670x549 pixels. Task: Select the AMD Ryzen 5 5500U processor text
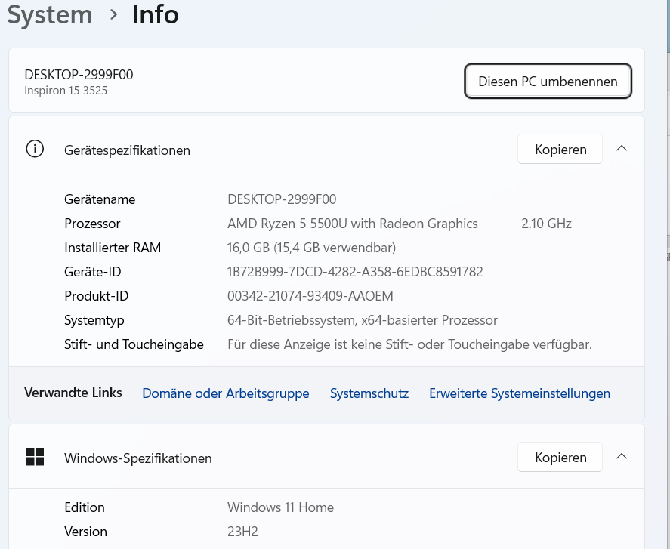pos(353,224)
